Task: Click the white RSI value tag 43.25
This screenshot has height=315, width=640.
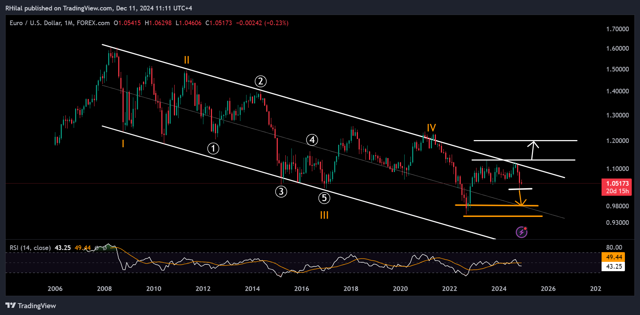Action: coord(613,267)
